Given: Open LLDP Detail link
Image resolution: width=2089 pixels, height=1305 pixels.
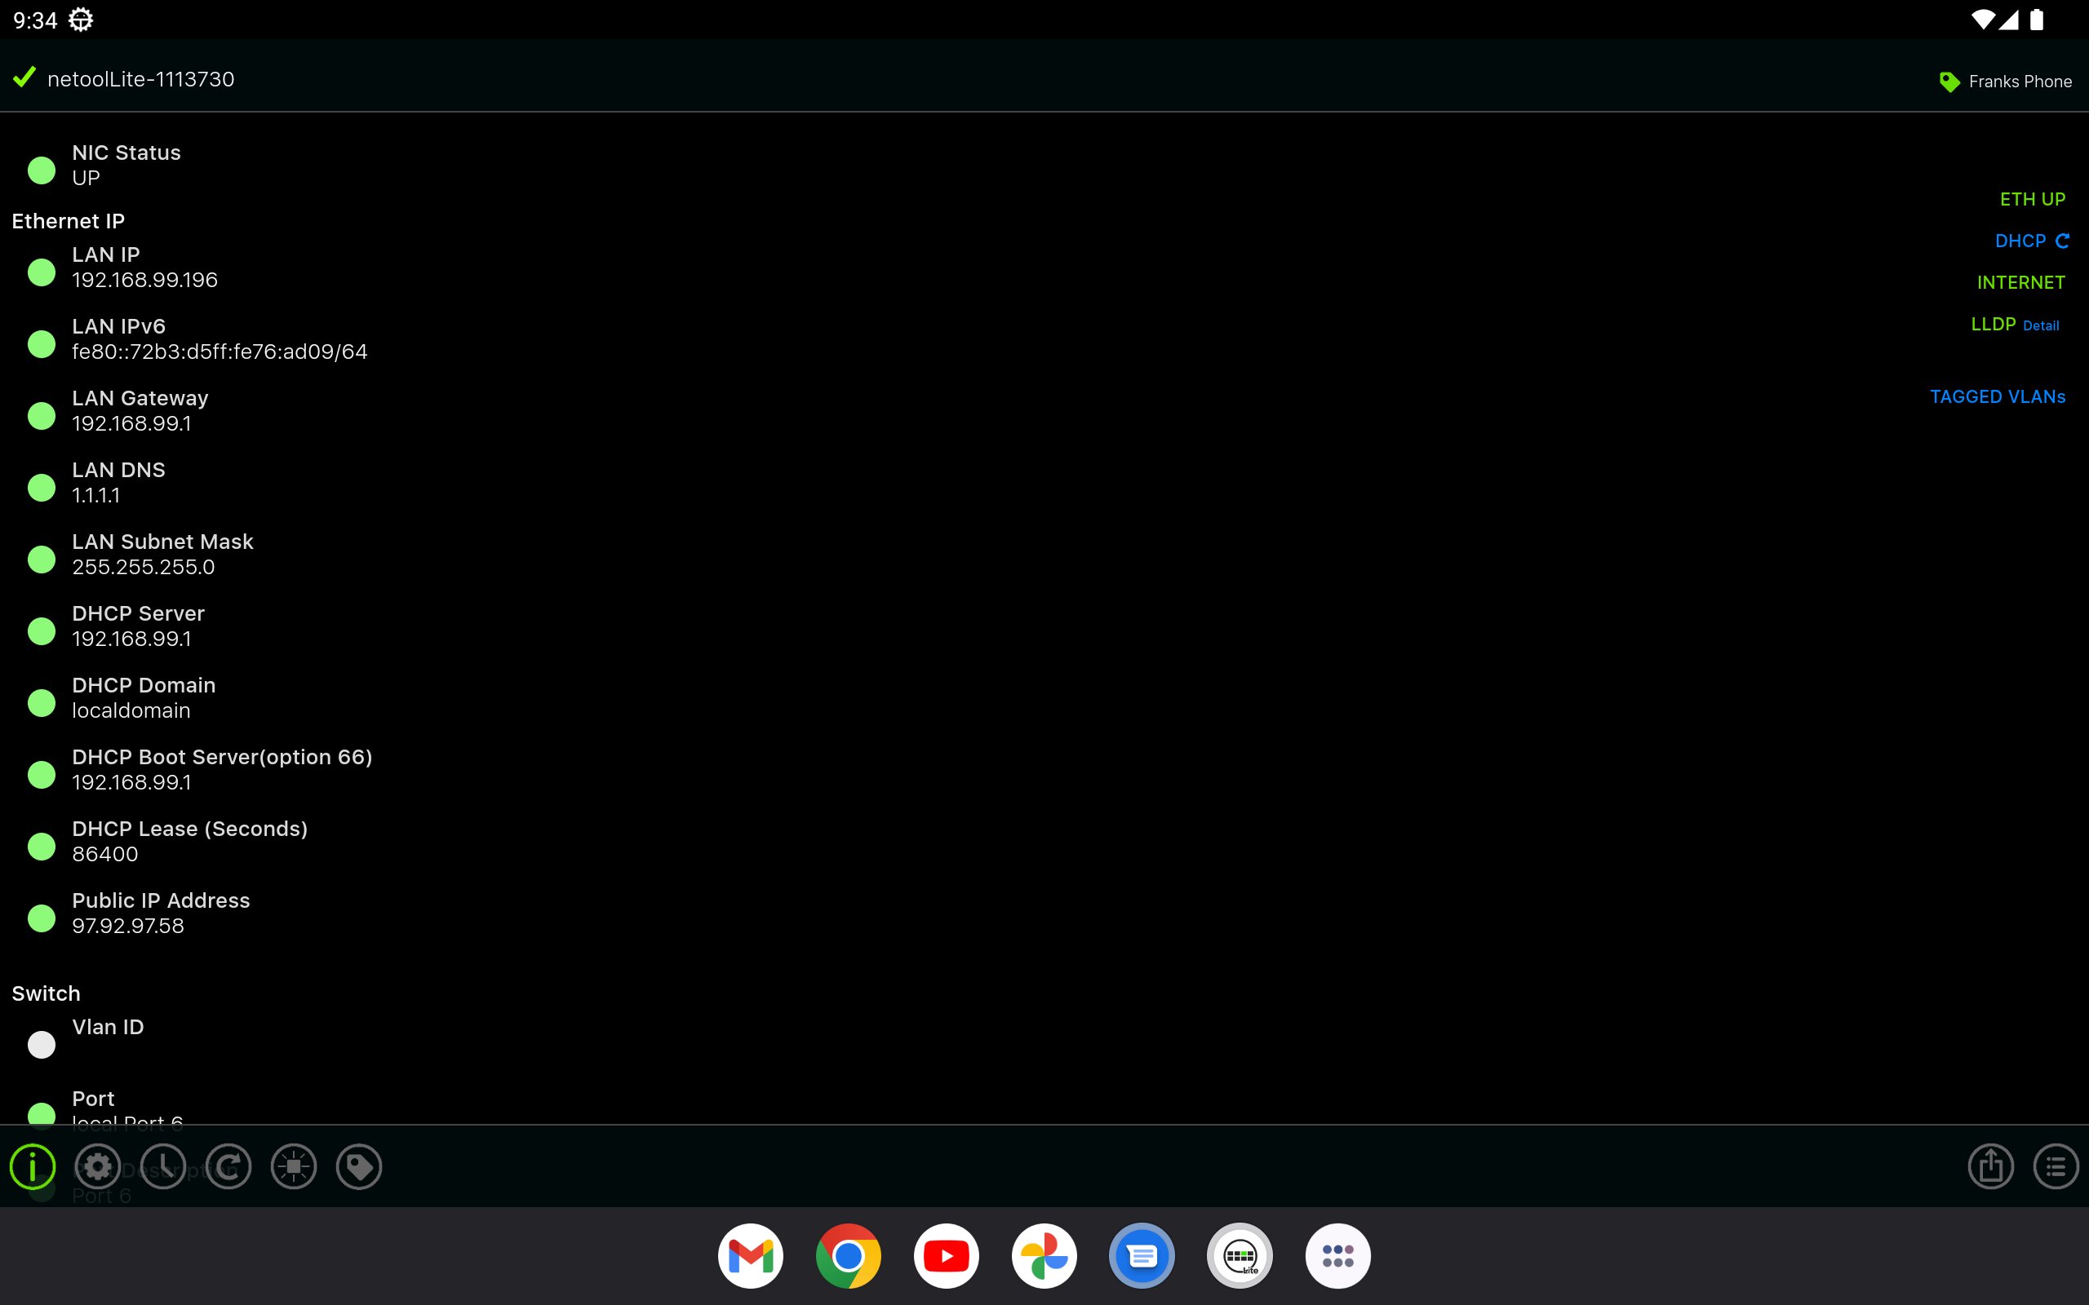Looking at the screenshot, I should point(2041,325).
